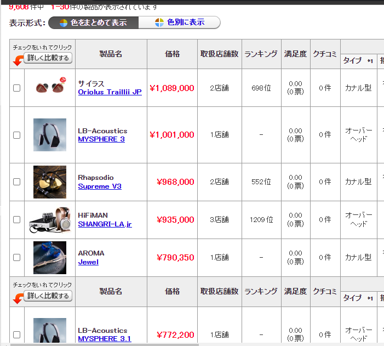384x346 pixels.
Task: Click the Oriolus Traillii JP earphone image
Action: [50, 88]
